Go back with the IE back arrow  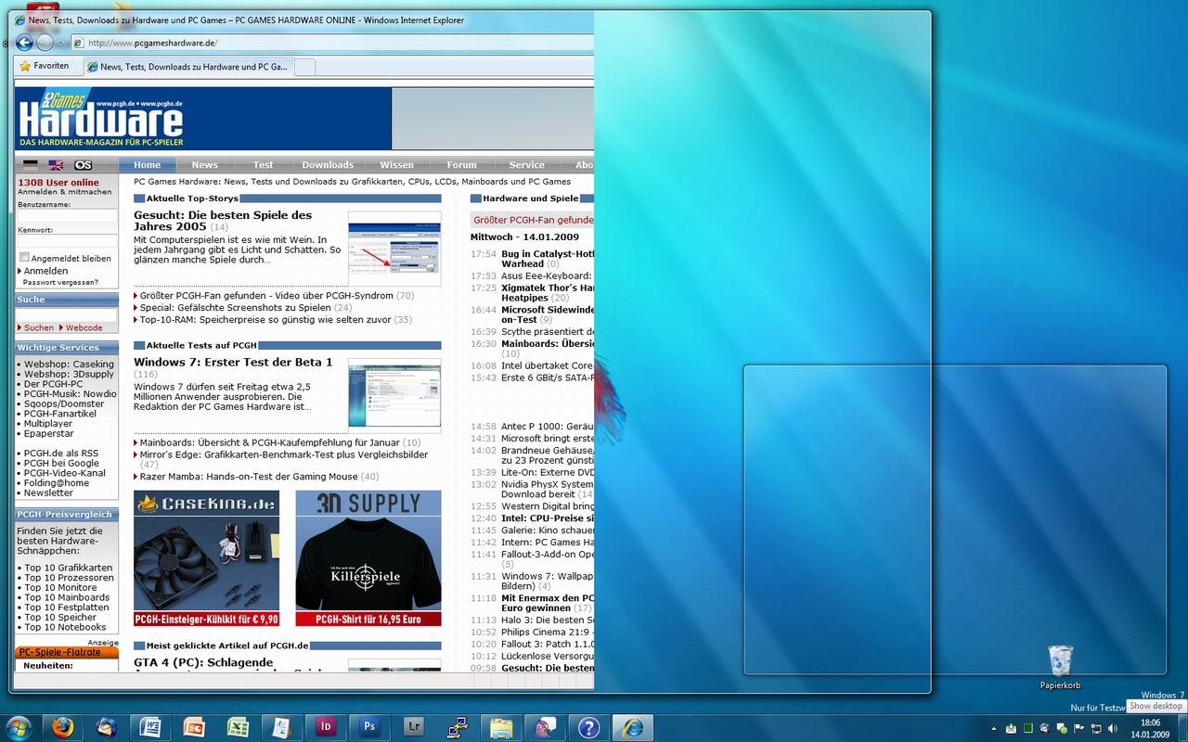(24, 43)
